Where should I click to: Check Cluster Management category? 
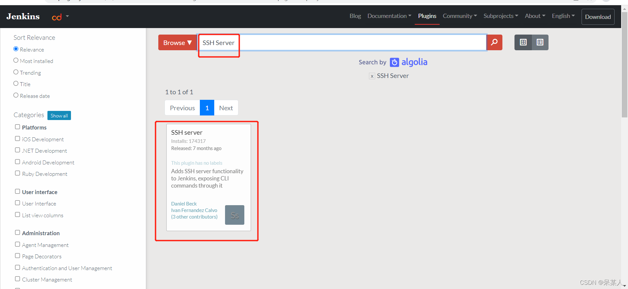pyautogui.click(x=18, y=279)
